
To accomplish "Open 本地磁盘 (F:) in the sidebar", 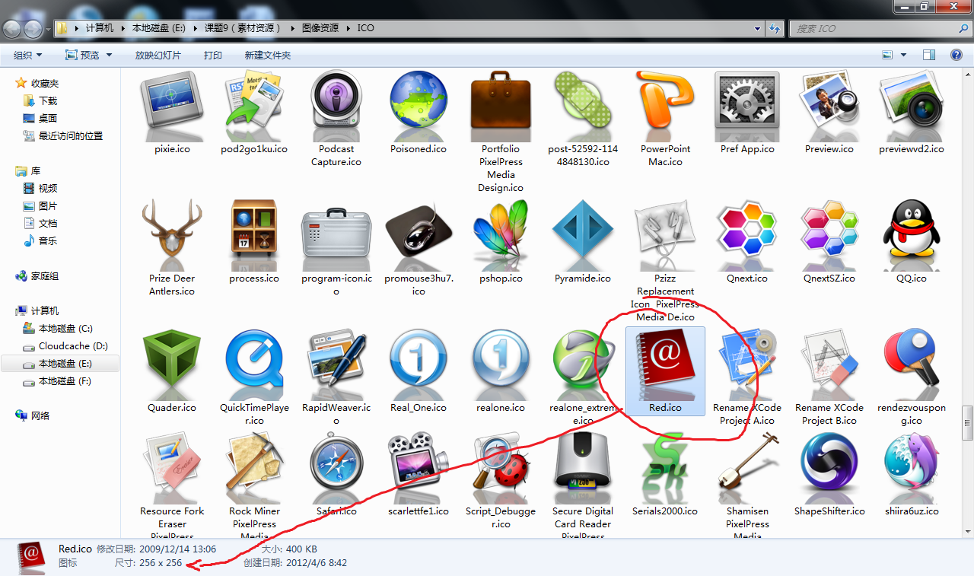I will [65, 381].
